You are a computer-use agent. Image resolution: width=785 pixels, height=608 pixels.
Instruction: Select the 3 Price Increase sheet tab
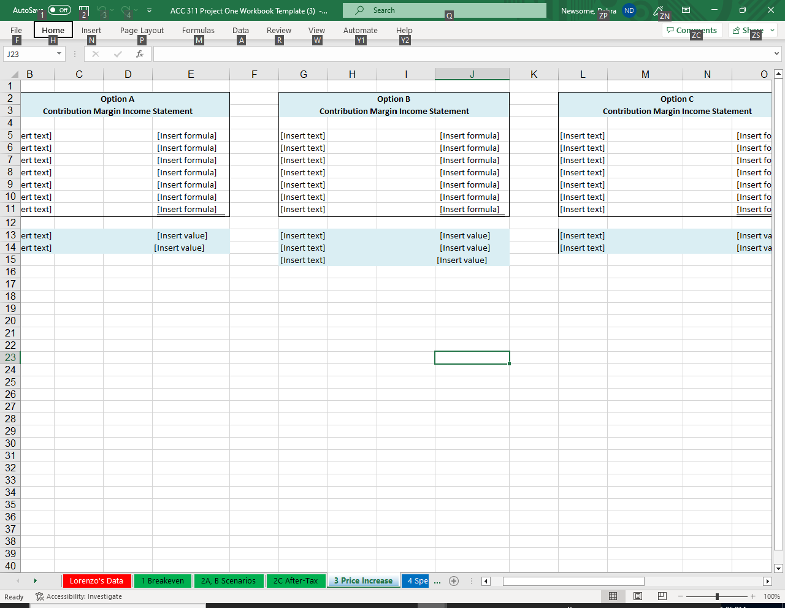[363, 580]
